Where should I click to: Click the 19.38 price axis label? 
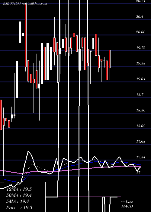141,63
